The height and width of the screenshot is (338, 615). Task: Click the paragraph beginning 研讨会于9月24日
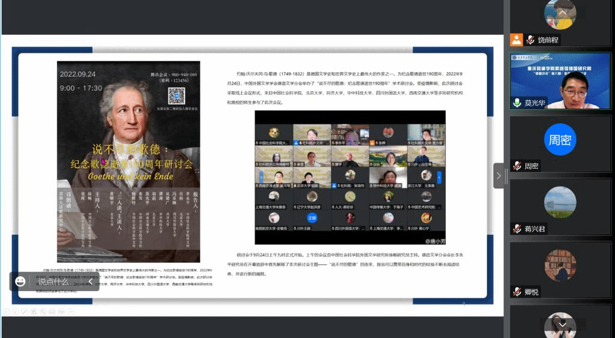click(345, 264)
